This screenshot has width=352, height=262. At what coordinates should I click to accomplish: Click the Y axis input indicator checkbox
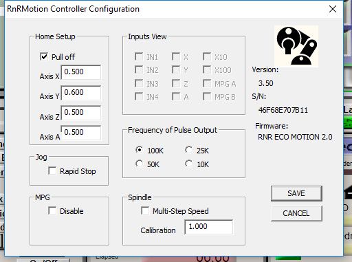point(176,69)
